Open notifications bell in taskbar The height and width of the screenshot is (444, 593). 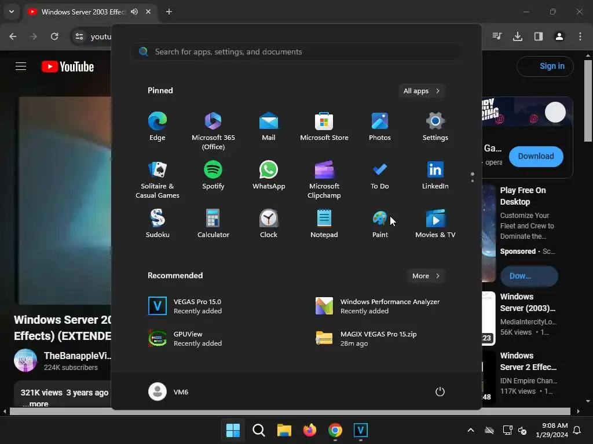click(x=577, y=430)
